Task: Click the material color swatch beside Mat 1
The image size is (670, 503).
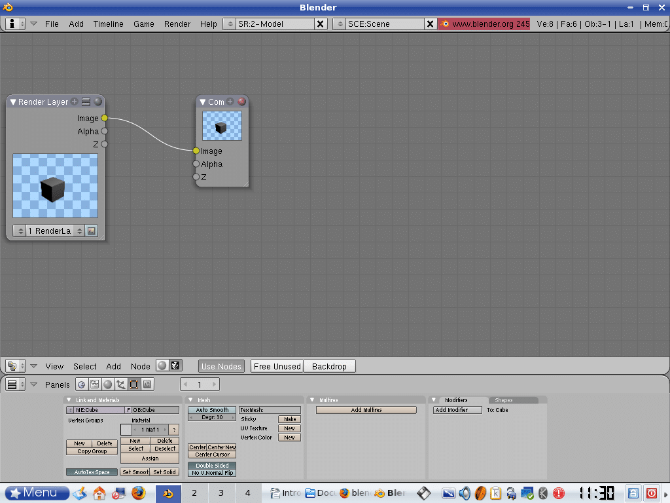Action: click(x=126, y=430)
